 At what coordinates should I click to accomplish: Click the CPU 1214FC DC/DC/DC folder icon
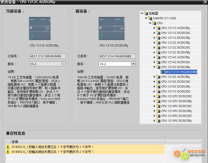(158, 106)
